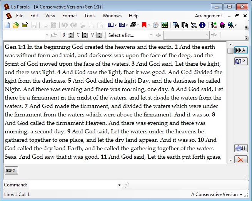Open the Windows menu

tap(112, 16)
